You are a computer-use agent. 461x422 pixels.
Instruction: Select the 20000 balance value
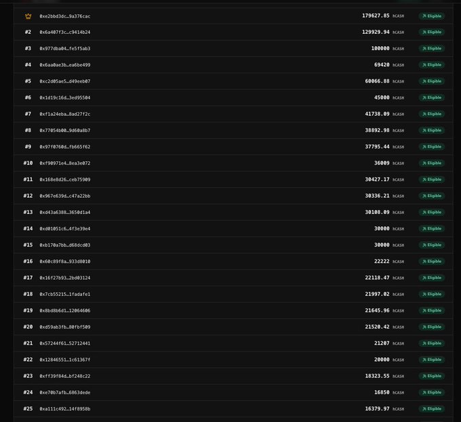(x=382, y=360)
